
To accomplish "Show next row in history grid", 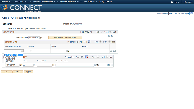I will 107,57.
